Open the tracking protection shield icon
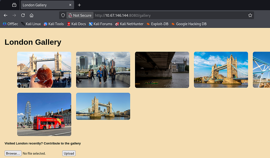This screenshot has height=158, width=270. [x=63, y=15]
